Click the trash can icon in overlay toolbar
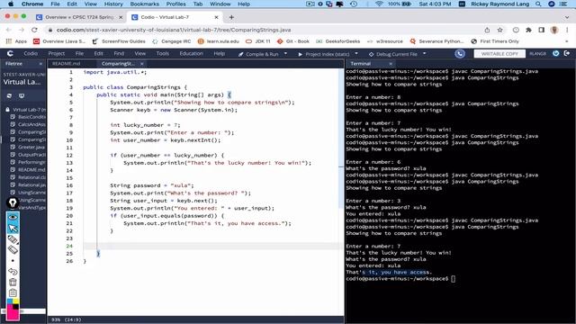The image size is (576, 324). pos(13,282)
